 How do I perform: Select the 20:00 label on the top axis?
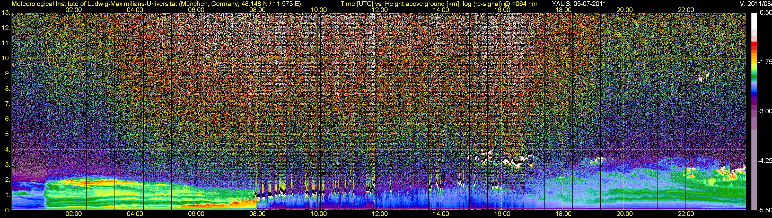(x=625, y=10)
